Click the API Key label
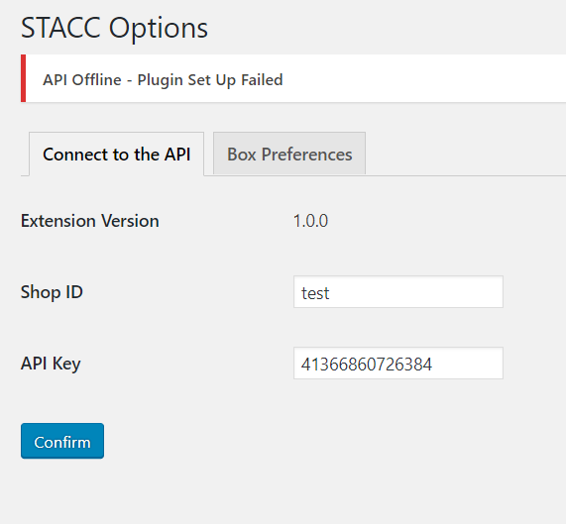The height and width of the screenshot is (524, 566). pyautogui.click(x=51, y=364)
